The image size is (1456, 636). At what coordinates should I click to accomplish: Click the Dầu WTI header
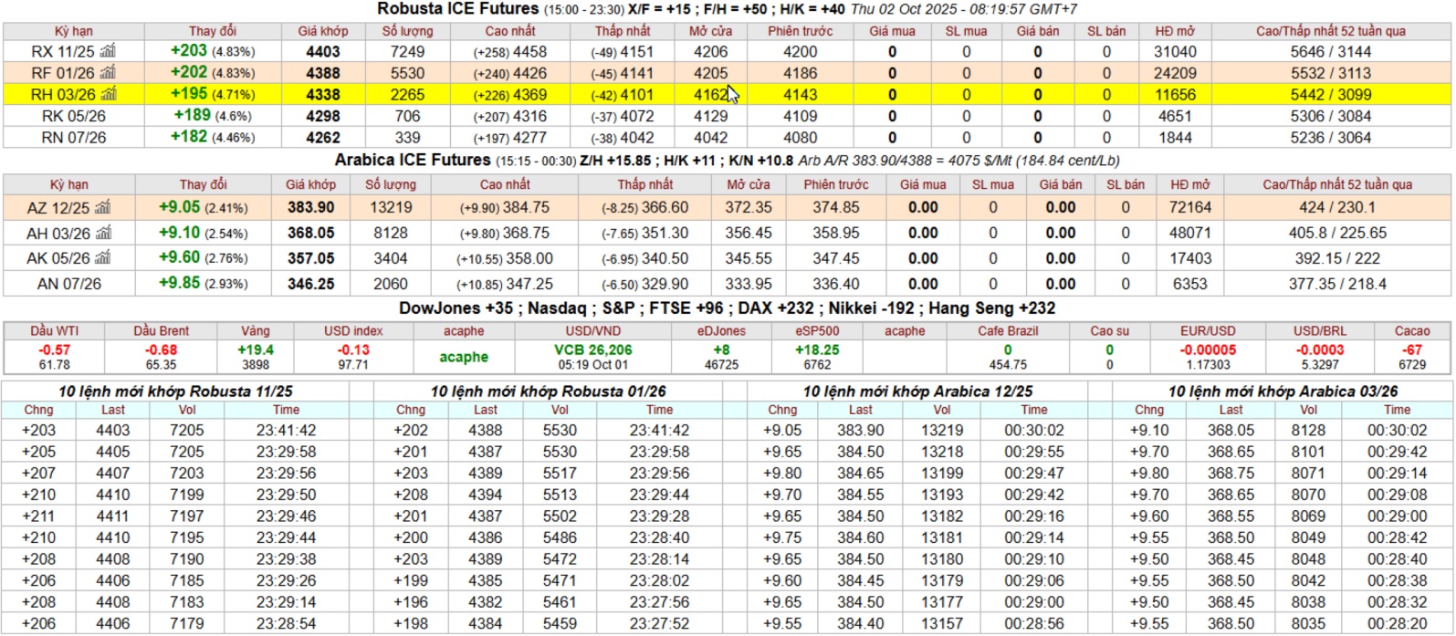click(x=54, y=331)
